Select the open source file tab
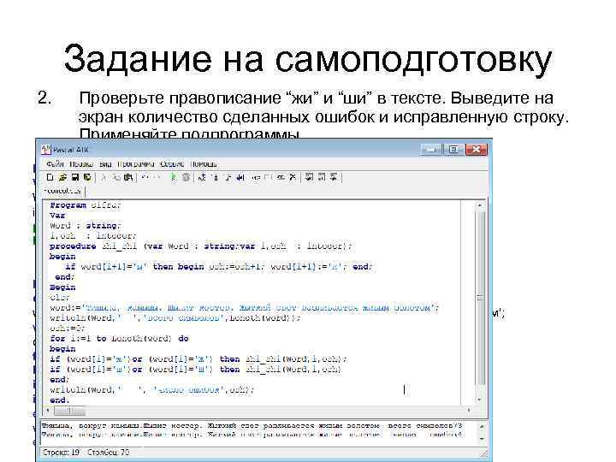 pyautogui.click(x=62, y=191)
